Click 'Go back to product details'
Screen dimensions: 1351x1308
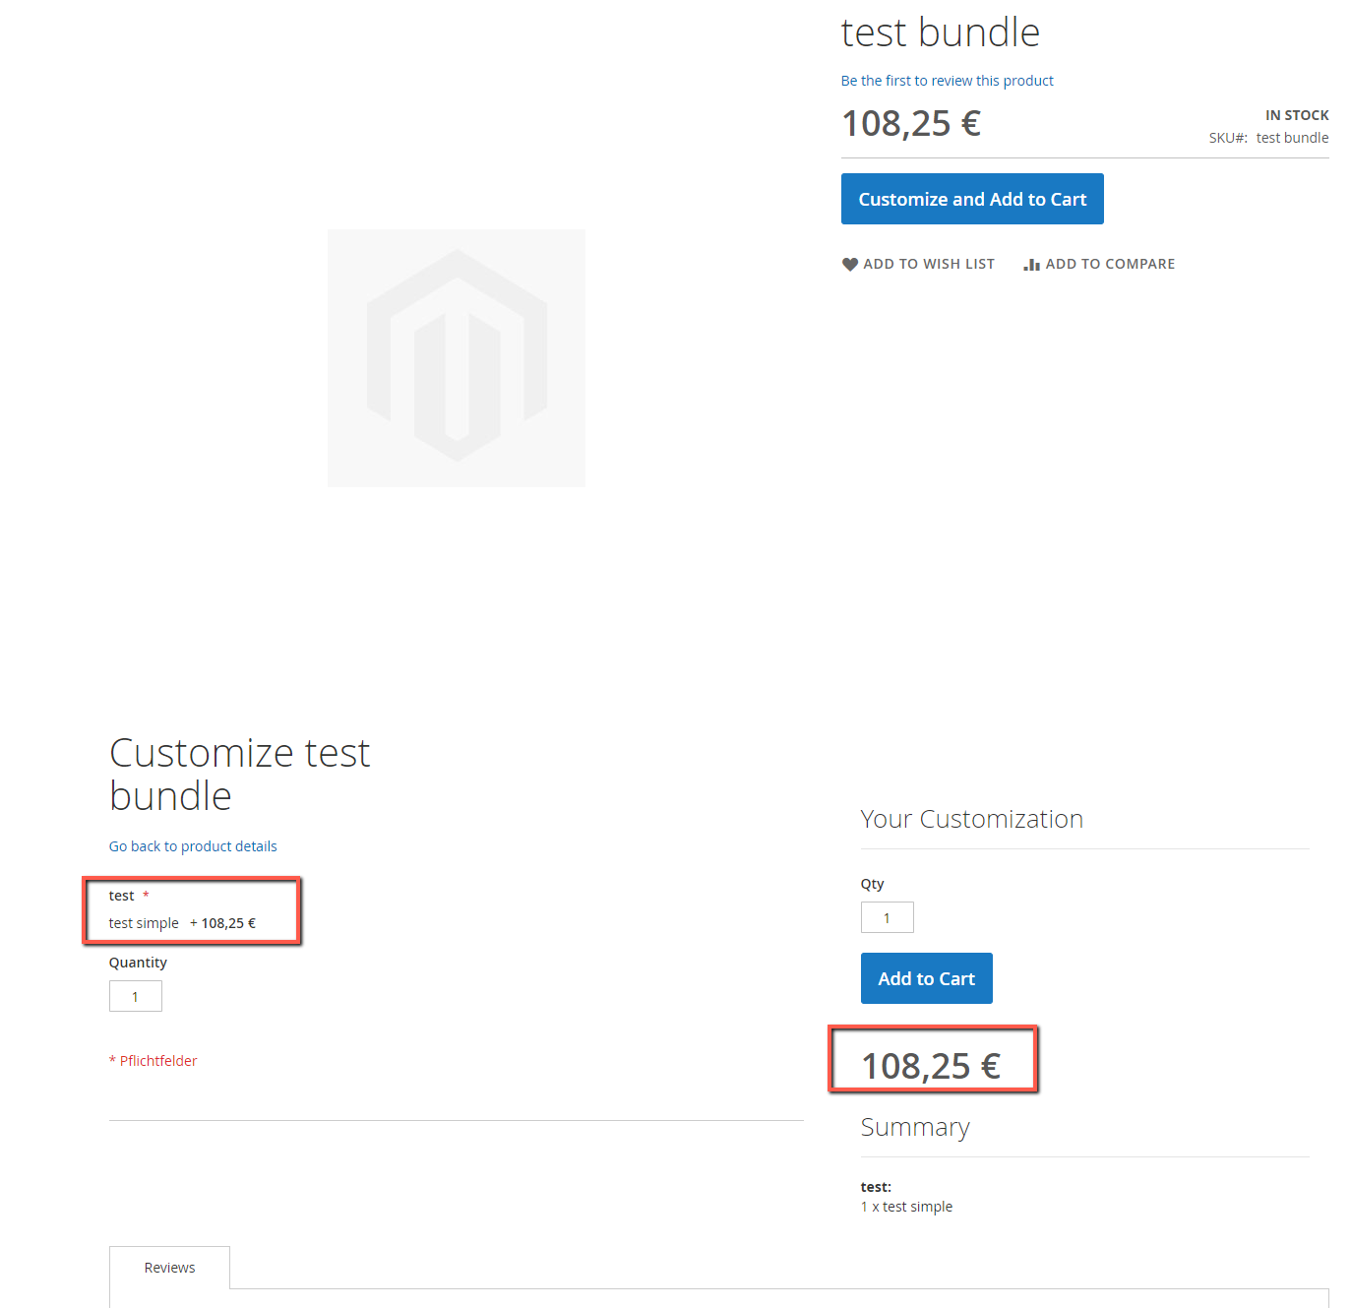(192, 845)
